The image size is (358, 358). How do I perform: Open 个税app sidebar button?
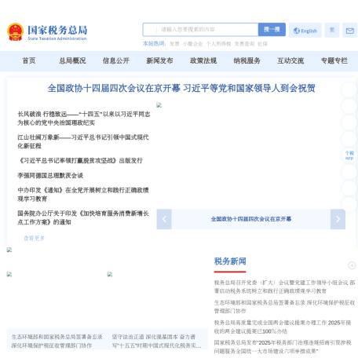tap(349, 155)
